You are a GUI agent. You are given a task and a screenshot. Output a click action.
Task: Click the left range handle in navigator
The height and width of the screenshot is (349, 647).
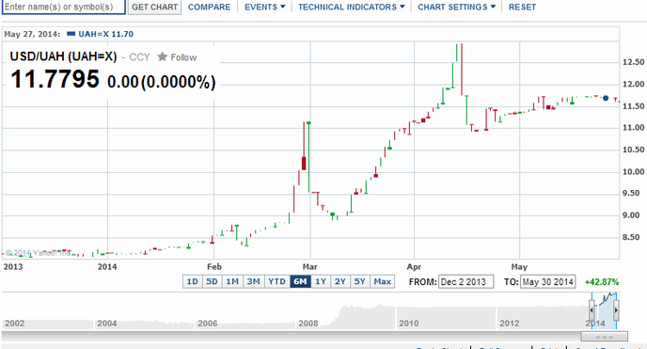point(592,310)
